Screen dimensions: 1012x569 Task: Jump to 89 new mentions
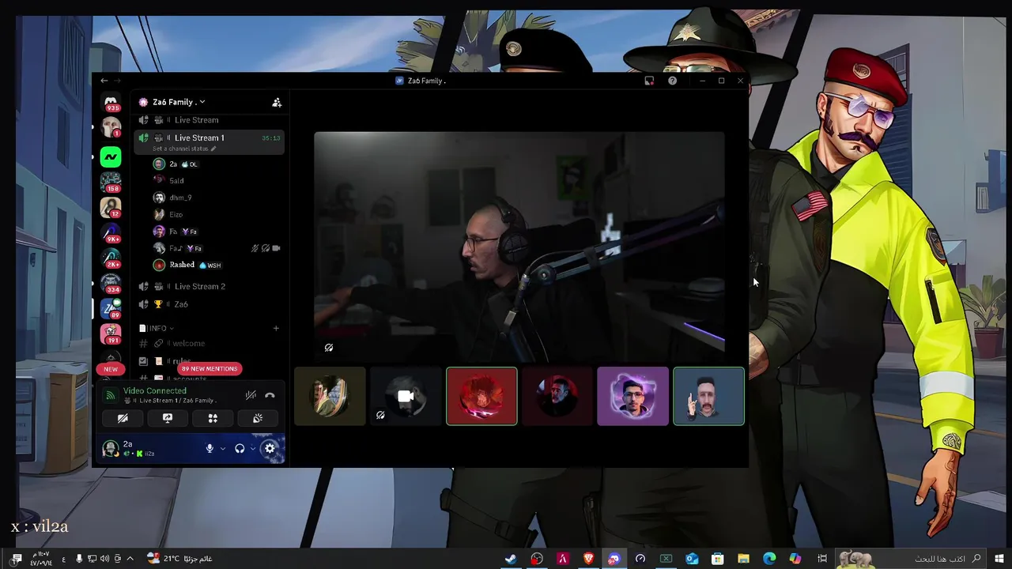209,369
